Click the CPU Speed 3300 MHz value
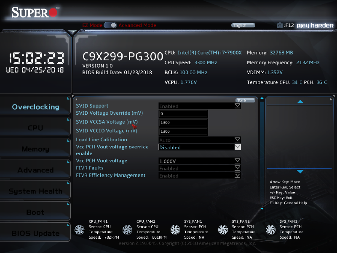 click(x=206, y=62)
